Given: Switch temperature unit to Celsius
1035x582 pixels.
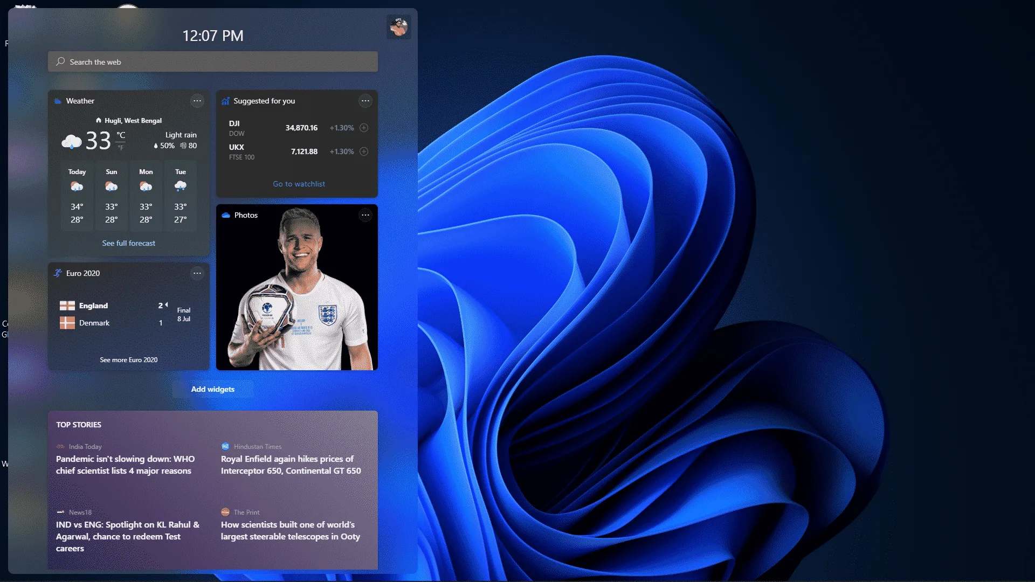Looking at the screenshot, I should pyautogui.click(x=121, y=135).
